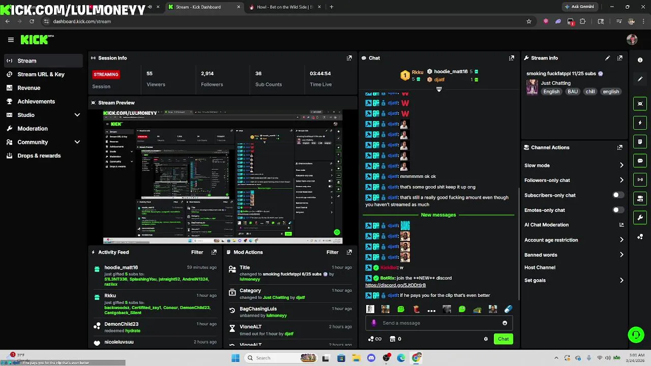
Task: Click the browser address bar
Action: [285, 21]
